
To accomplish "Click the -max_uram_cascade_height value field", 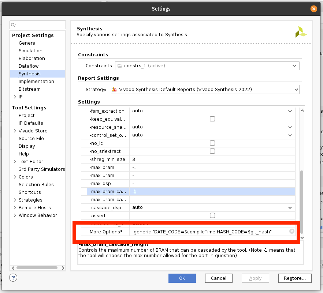I will (212, 200).
